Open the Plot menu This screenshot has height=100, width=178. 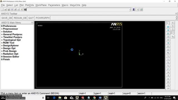point(21,5)
